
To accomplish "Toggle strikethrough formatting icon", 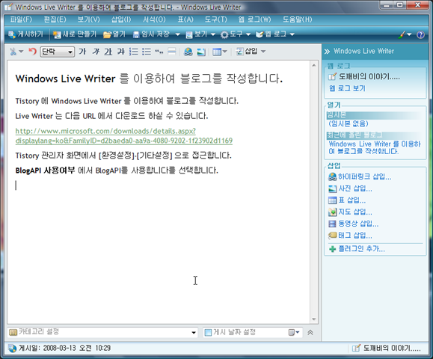I will (x=120, y=52).
